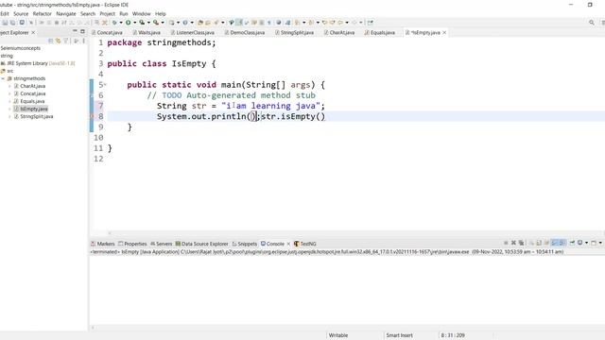
Task: Open the Refactor menu
Action: point(42,13)
